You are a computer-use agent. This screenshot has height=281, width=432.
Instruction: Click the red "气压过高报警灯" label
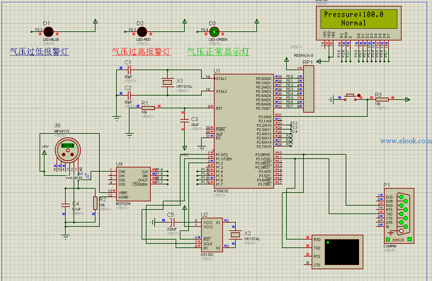[x=141, y=51]
